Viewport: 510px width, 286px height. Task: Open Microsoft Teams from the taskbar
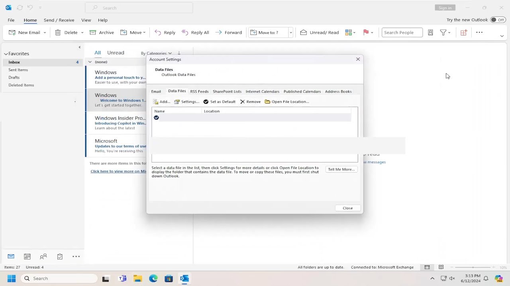coord(122,278)
